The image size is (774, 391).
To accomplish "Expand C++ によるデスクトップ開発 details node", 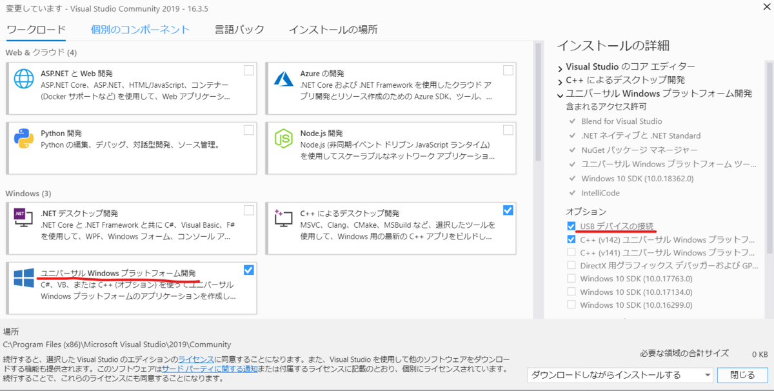I will point(561,81).
